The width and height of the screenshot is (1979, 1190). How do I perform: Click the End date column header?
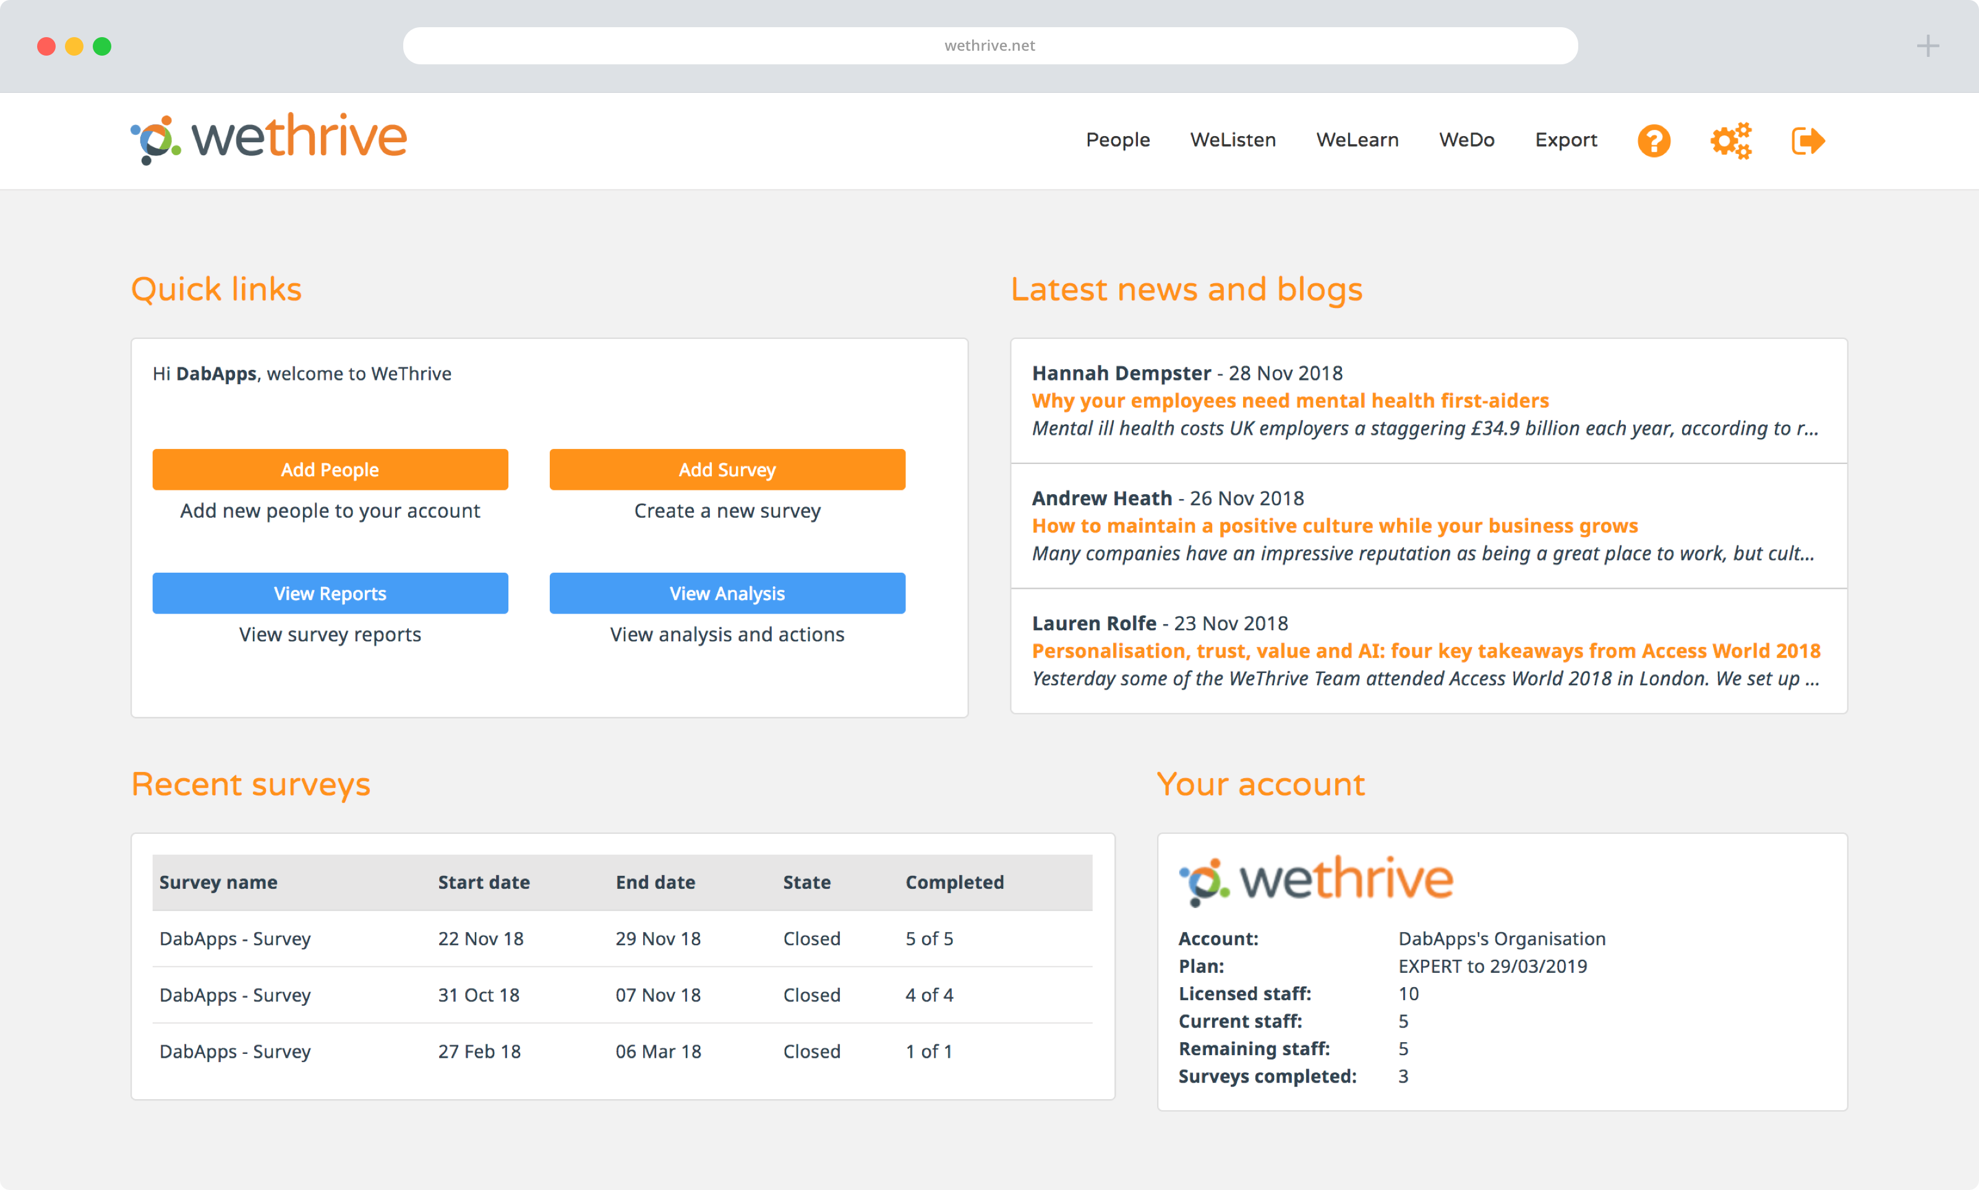click(x=655, y=882)
